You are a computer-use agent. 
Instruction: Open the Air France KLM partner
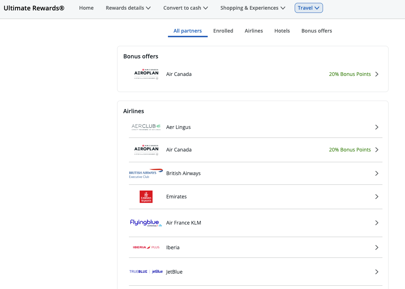pos(255,223)
